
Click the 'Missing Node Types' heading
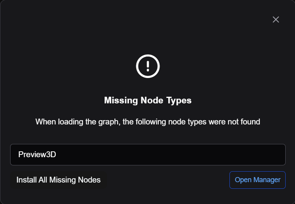pos(147,100)
